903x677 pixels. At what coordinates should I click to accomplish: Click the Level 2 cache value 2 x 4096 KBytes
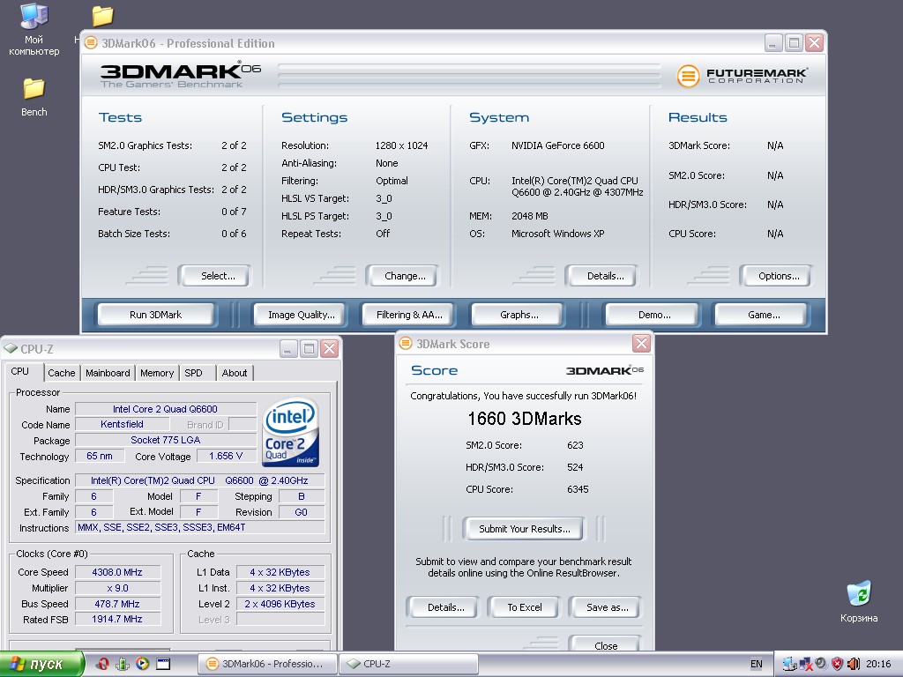(x=280, y=604)
